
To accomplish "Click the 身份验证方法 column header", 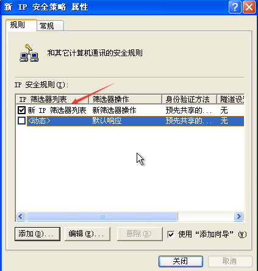I will (x=189, y=99).
